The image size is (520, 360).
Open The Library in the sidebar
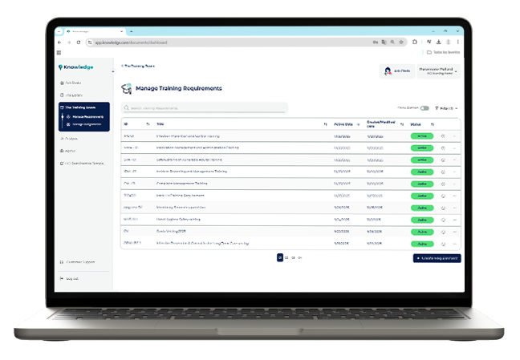75,95
